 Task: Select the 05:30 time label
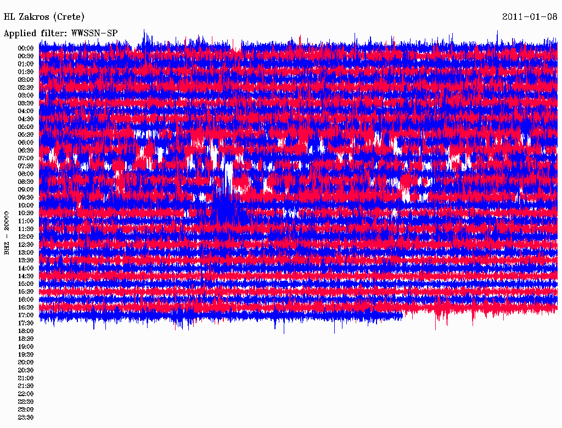point(26,134)
